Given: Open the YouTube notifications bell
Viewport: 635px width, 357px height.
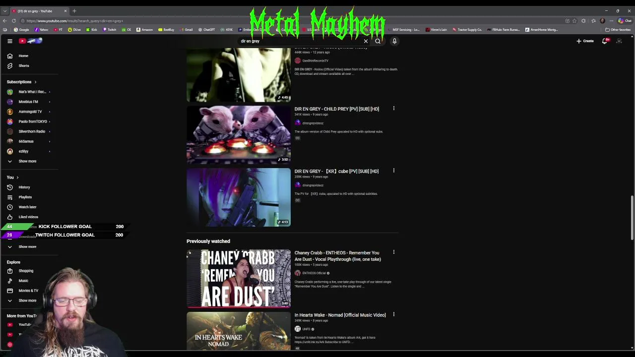Looking at the screenshot, I should point(604,41).
